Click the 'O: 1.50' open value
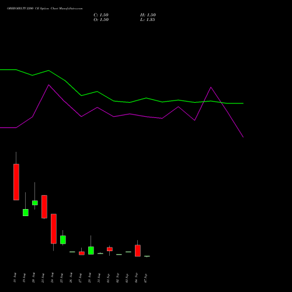292x292 pixels. pyautogui.click(x=101, y=20)
